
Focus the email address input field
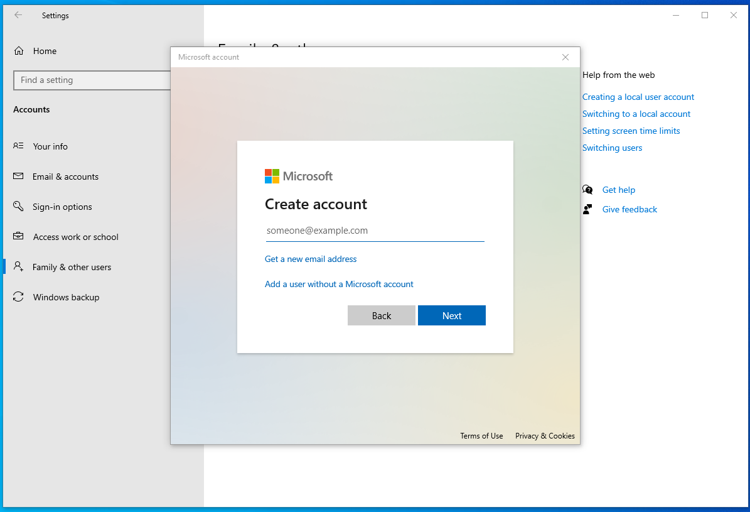click(375, 231)
